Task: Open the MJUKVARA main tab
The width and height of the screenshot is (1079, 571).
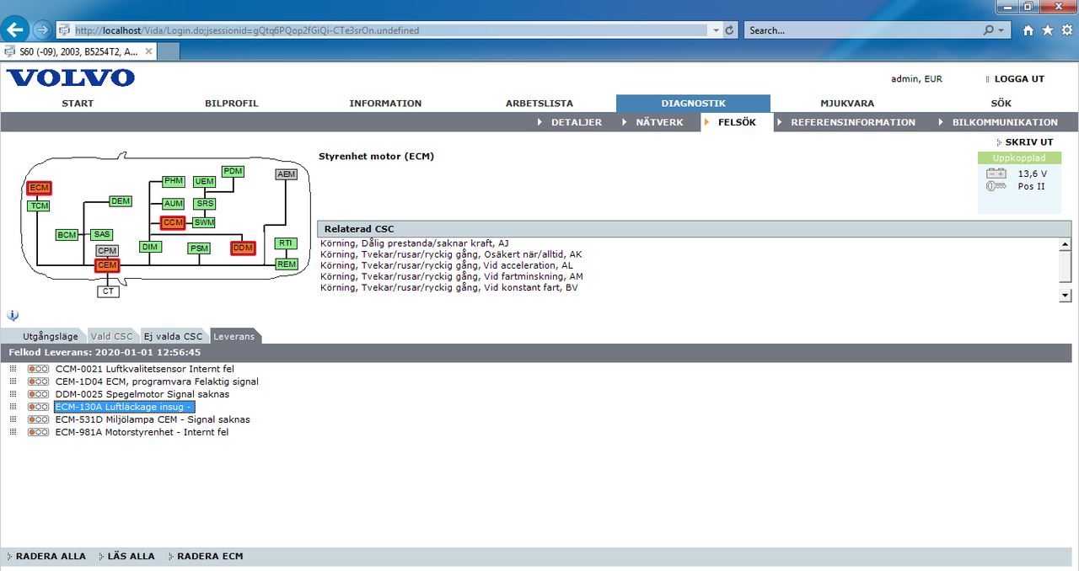Action: (847, 104)
